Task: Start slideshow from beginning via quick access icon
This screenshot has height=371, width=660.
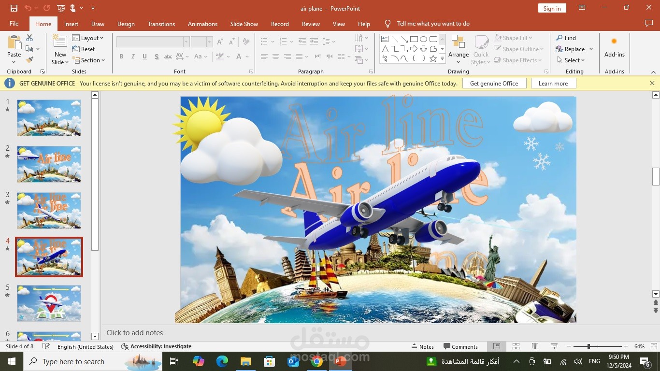Action: tap(60, 8)
